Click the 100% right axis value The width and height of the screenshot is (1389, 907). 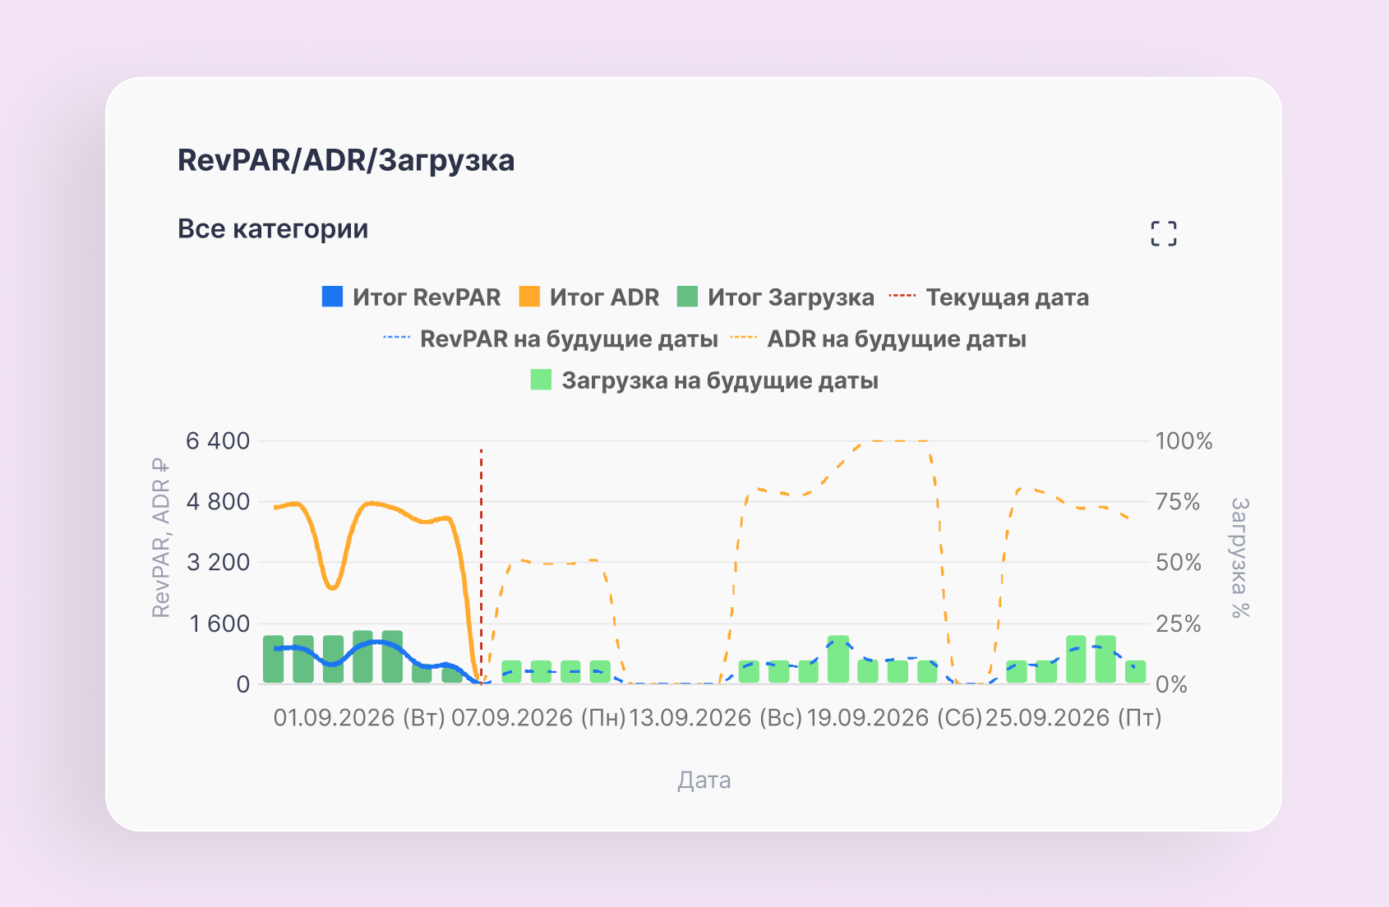1184,441
